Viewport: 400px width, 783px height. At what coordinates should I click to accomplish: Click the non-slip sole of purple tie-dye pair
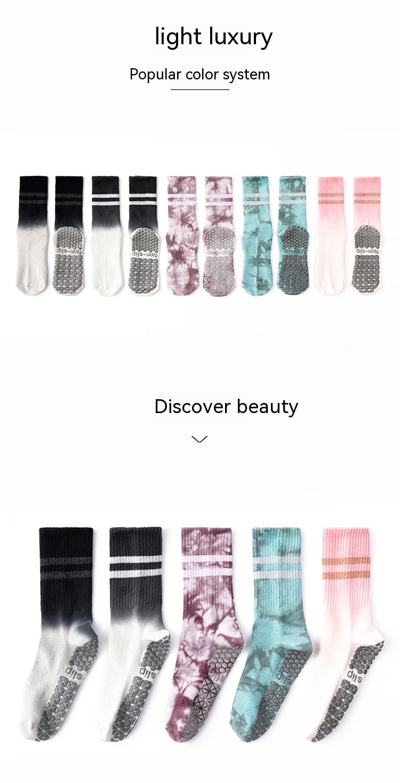coord(218,235)
